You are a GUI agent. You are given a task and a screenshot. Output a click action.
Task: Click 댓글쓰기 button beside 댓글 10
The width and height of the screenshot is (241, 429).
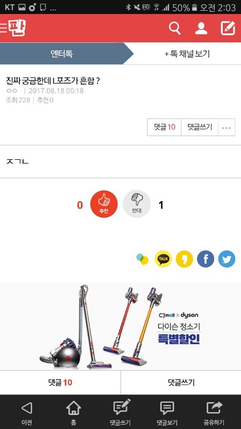[200, 127]
